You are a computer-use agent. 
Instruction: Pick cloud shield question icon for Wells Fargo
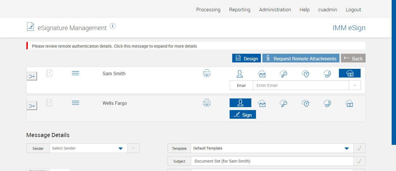click(305, 103)
